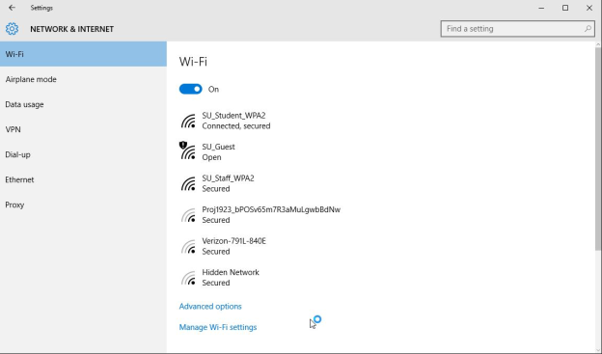Click the search magnifier icon in Find a setting
The image size is (602, 354).
point(588,29)
